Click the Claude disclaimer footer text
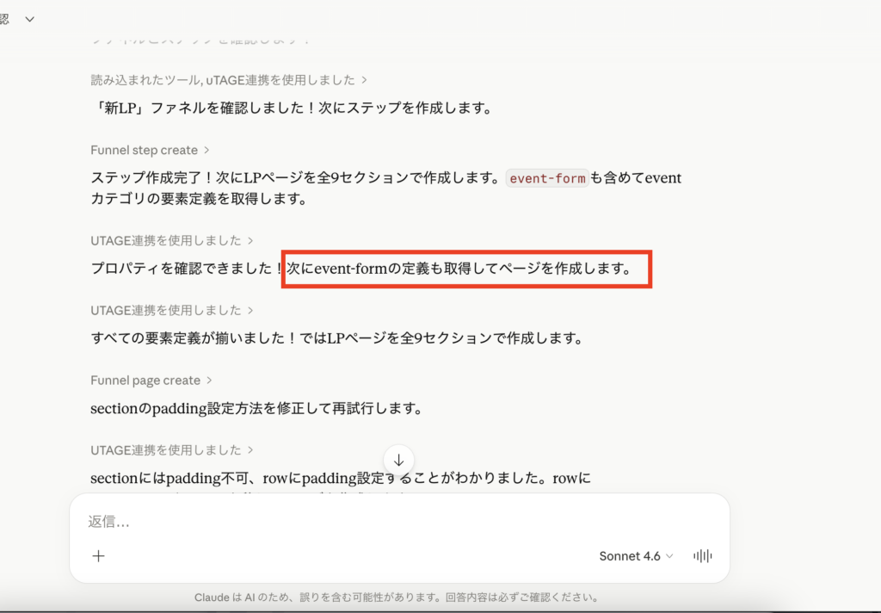The width and height of the screenshot is (881, 613). coord(396,595)
